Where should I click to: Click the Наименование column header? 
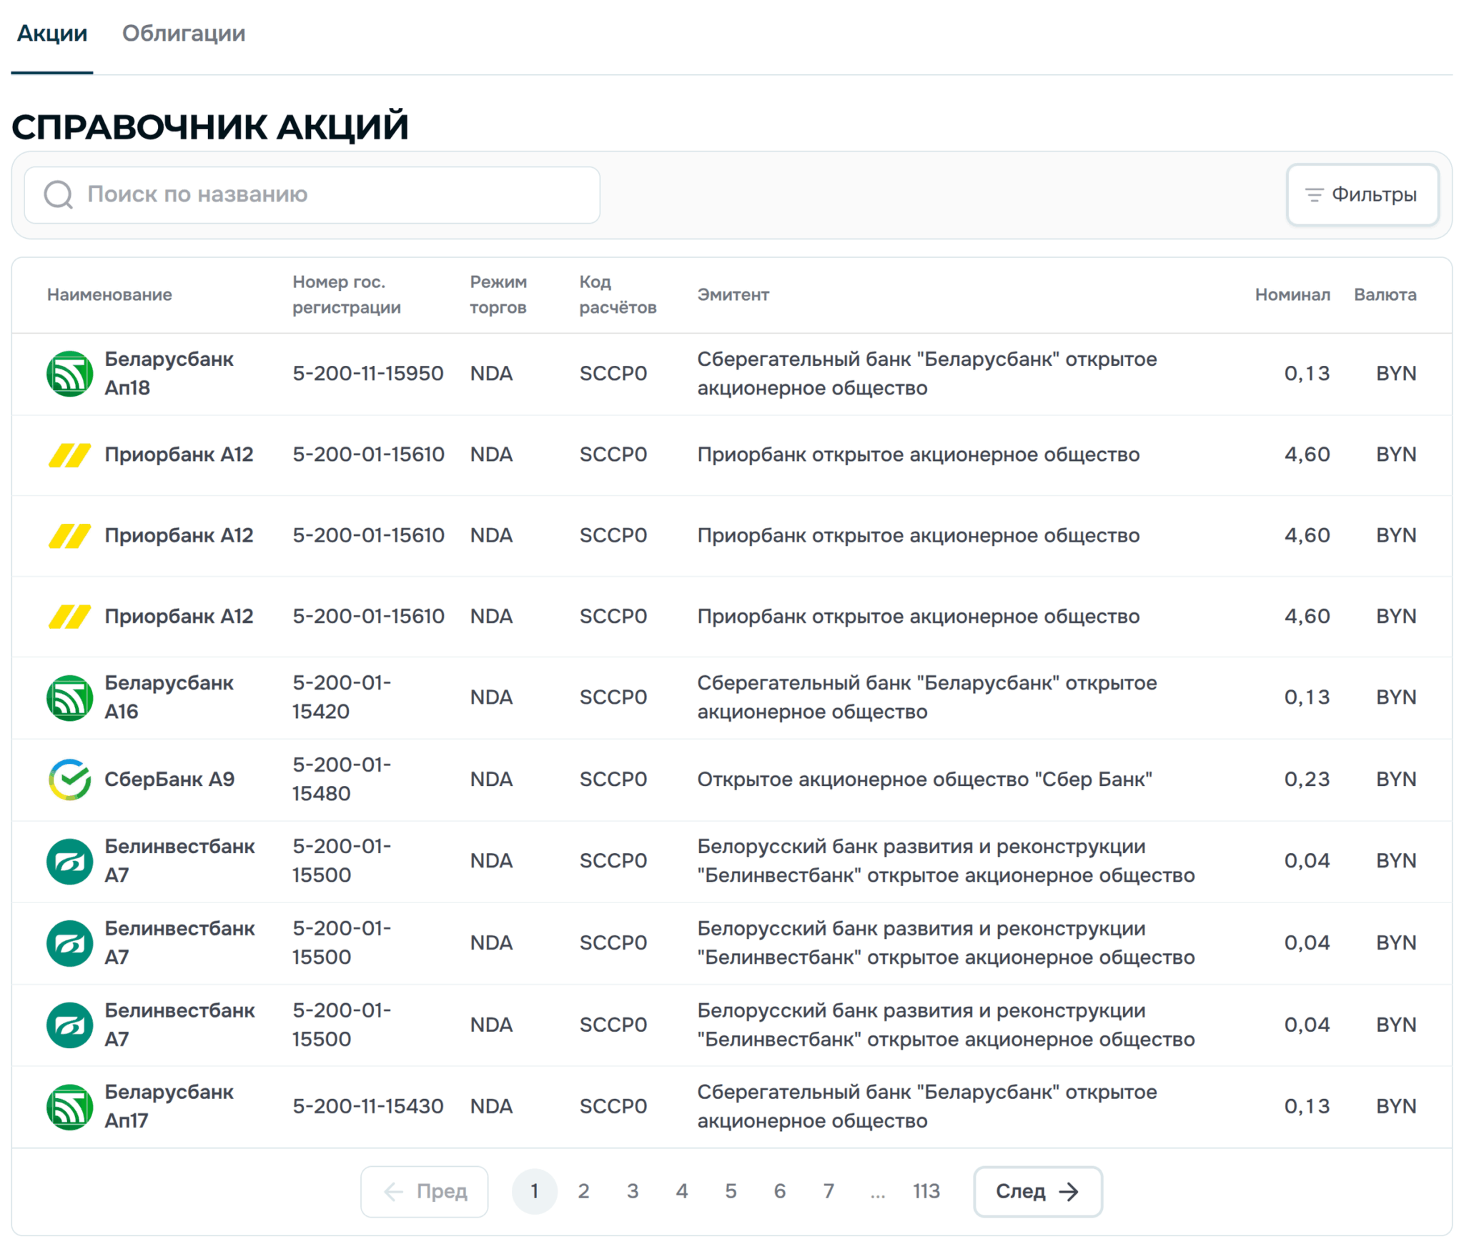pyautogui.click(x=109, y=294)
